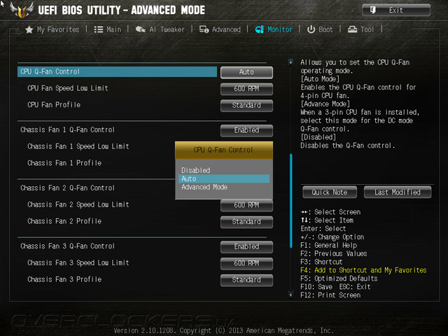This screenshot has width=448, height=336.
Task: Select Chassis Fan 2 Profile label
Action: (x=64, y=221)
